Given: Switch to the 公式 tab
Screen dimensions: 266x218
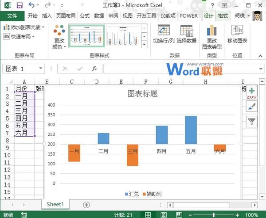Looking at the screenshot, I should pos(85,16).
